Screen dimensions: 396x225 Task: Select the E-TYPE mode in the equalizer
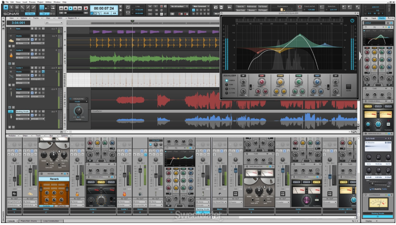(226, 89)
